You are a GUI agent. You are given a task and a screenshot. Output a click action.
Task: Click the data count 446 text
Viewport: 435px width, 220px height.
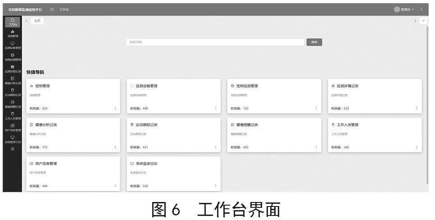pyautogui.click(x=45, y=186)
